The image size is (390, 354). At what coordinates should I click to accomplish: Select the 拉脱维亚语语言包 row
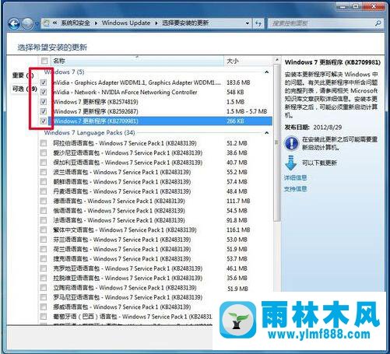point(156,278)
